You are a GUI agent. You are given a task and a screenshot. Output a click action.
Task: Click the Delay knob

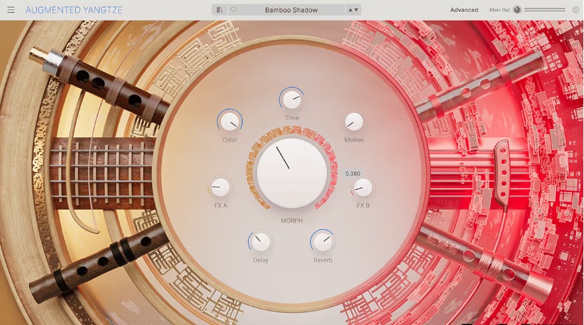tap(261, 242)
